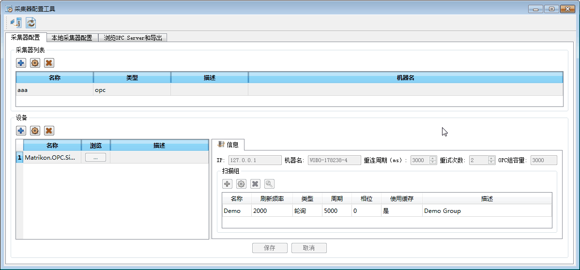Click scan group 刷新频率 column header
Image resolution: width=580 pixels, height=270 pixels.
click(272, 198)
